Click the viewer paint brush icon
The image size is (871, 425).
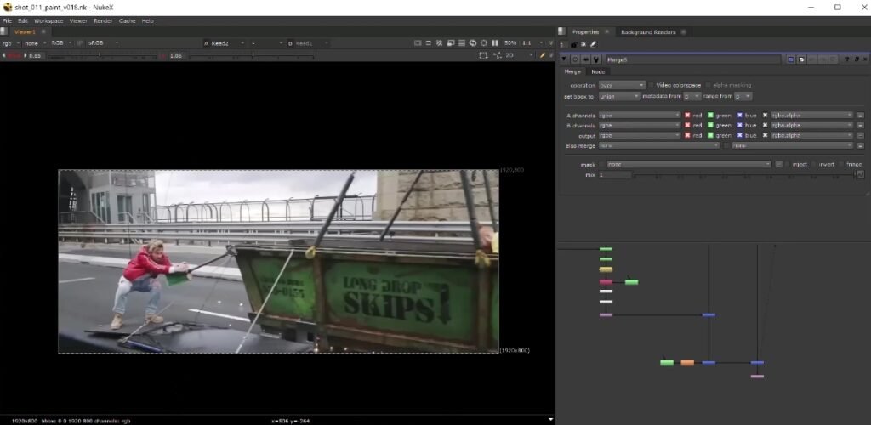pos(542,55)
